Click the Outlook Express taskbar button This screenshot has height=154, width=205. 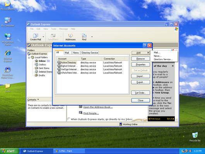click(37, 151)
